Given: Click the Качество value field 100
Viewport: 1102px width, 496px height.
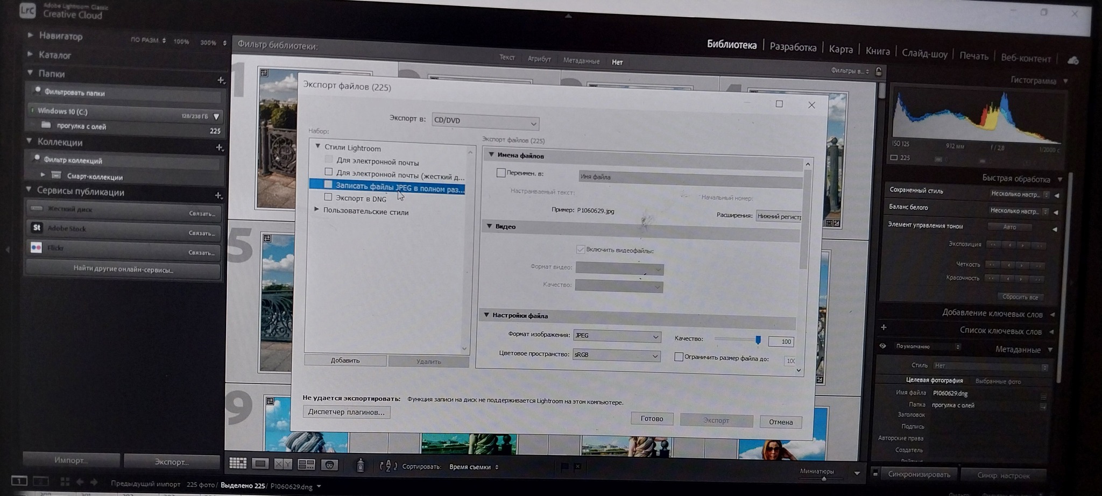Looking at the screenshot, I should point(781,341).
